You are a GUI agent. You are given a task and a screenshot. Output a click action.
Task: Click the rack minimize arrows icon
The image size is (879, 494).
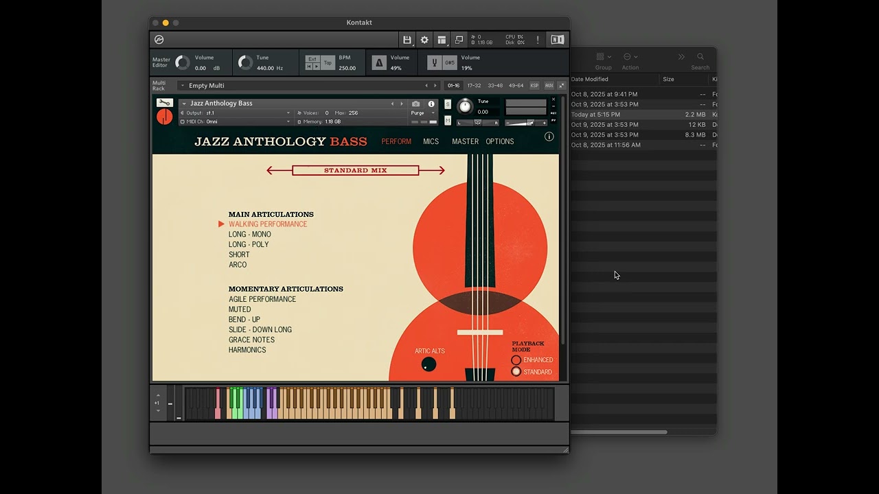click(561, 86)
